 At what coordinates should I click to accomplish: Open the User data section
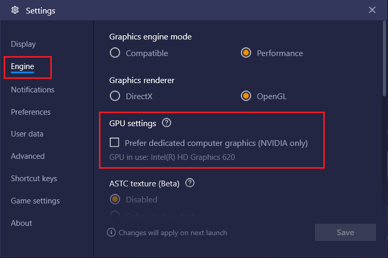[x=27, y=134]
